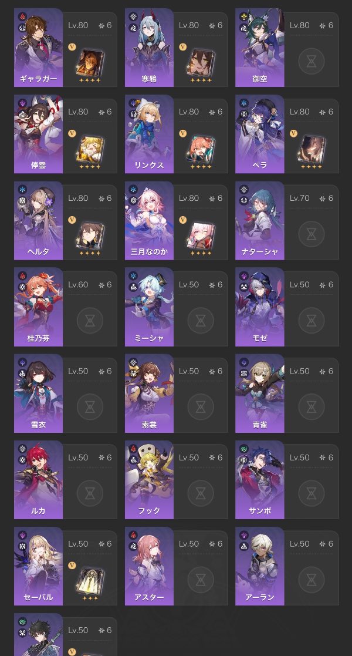
Task: Select セーバル's three-star light cone
Action: pyautogui.click(x=90, y=581)
